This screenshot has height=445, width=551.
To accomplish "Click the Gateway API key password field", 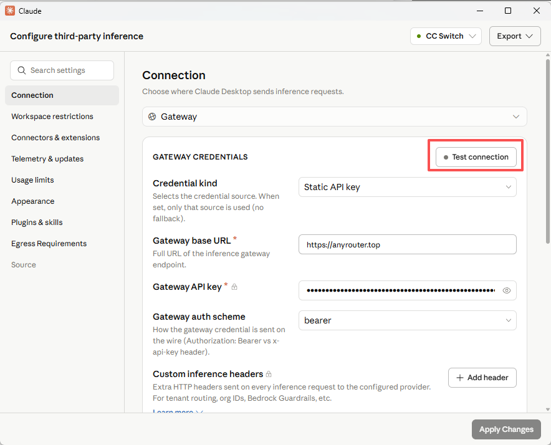I will 407,290.
